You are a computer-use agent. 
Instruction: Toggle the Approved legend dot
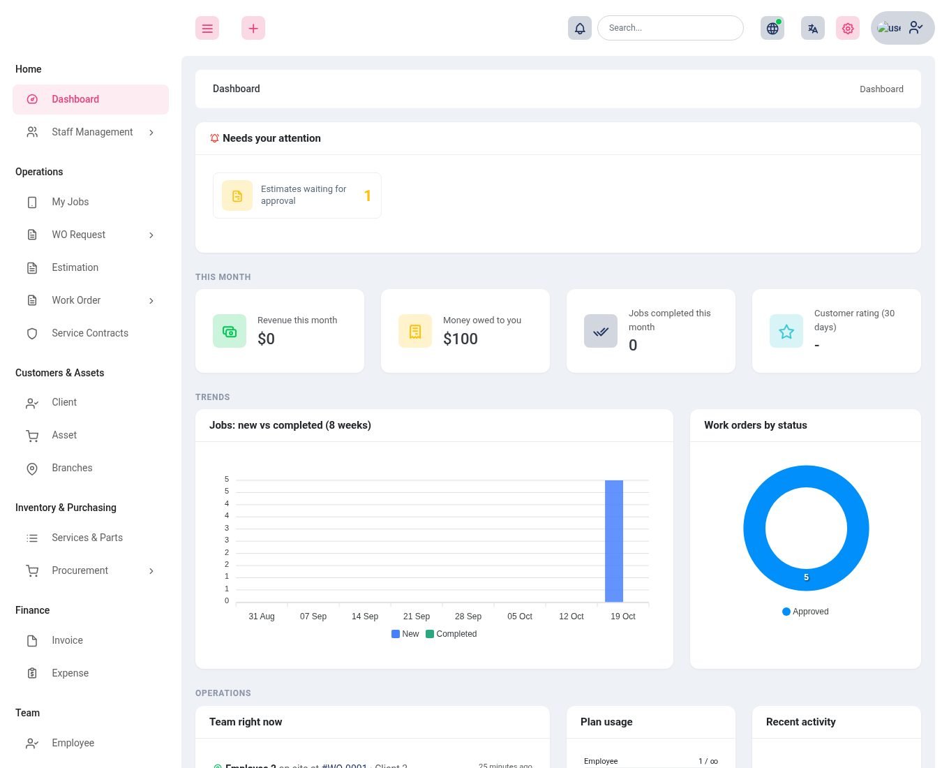(786, 612)
